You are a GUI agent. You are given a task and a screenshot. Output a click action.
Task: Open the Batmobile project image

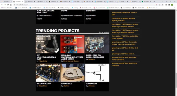(x=72, y=73)
